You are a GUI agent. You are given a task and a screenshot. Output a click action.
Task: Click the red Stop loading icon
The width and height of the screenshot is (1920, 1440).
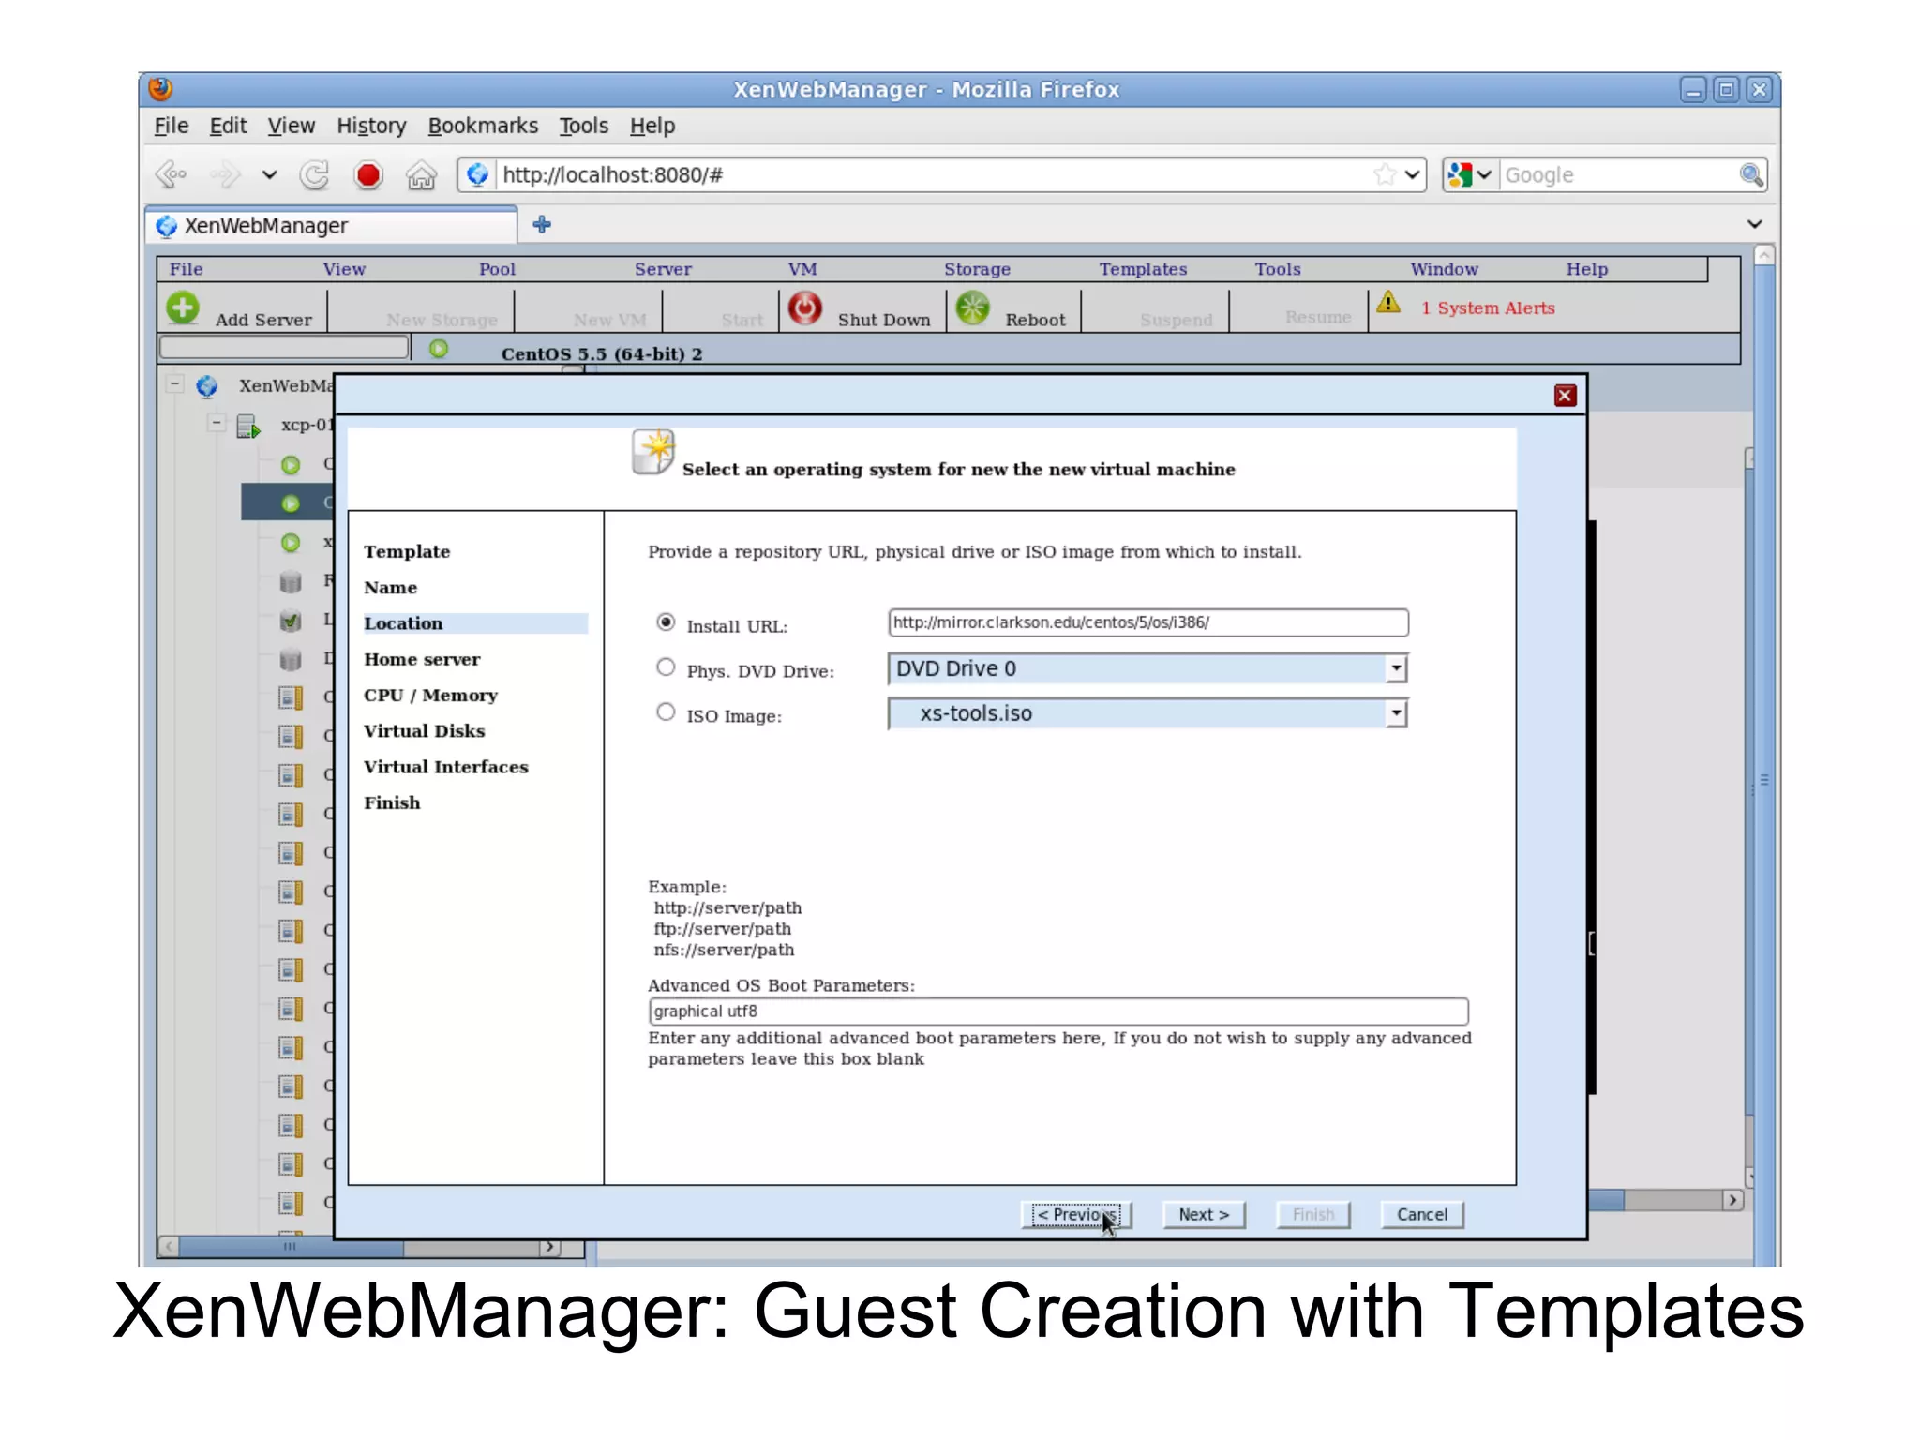coord(368,174)
